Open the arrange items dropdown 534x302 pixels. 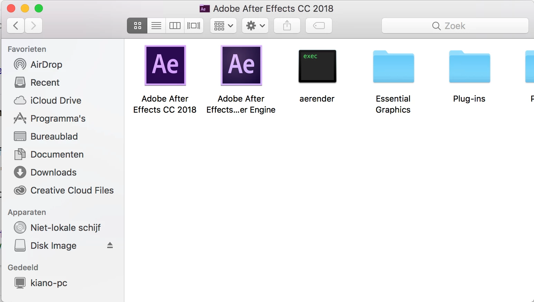pyautogui.click(x=223, y=26)
